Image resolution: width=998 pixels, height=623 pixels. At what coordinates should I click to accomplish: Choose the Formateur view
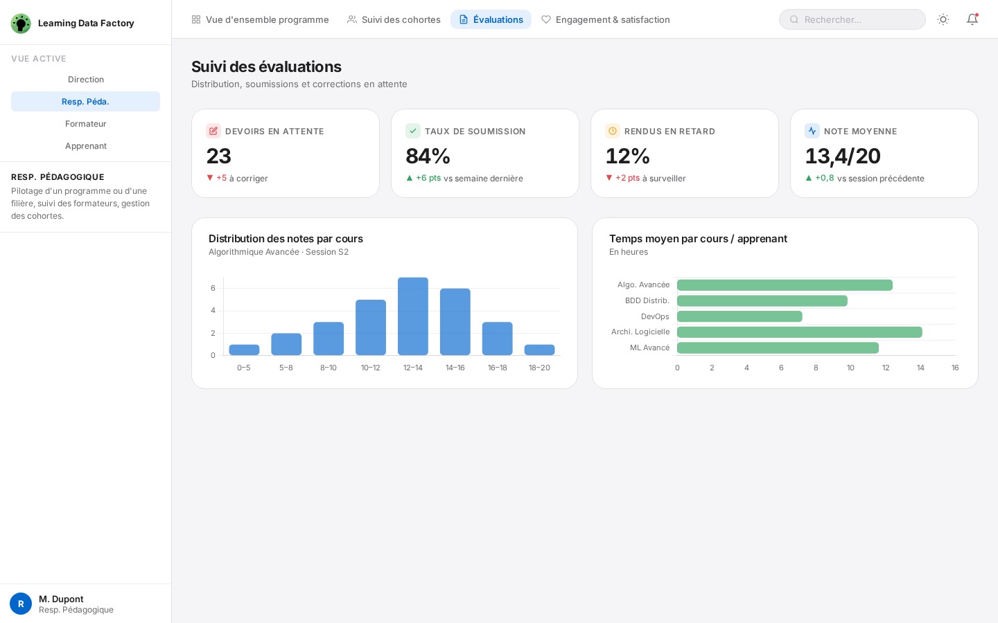[x=85, y=124]
